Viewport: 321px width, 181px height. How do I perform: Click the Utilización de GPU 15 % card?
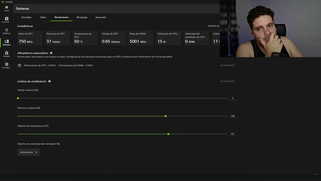tap(169, 38)
